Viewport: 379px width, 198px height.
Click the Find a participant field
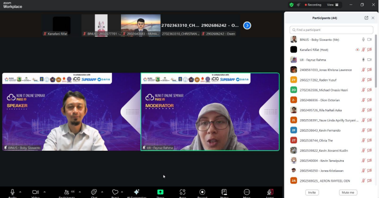[x=331, y=30]
